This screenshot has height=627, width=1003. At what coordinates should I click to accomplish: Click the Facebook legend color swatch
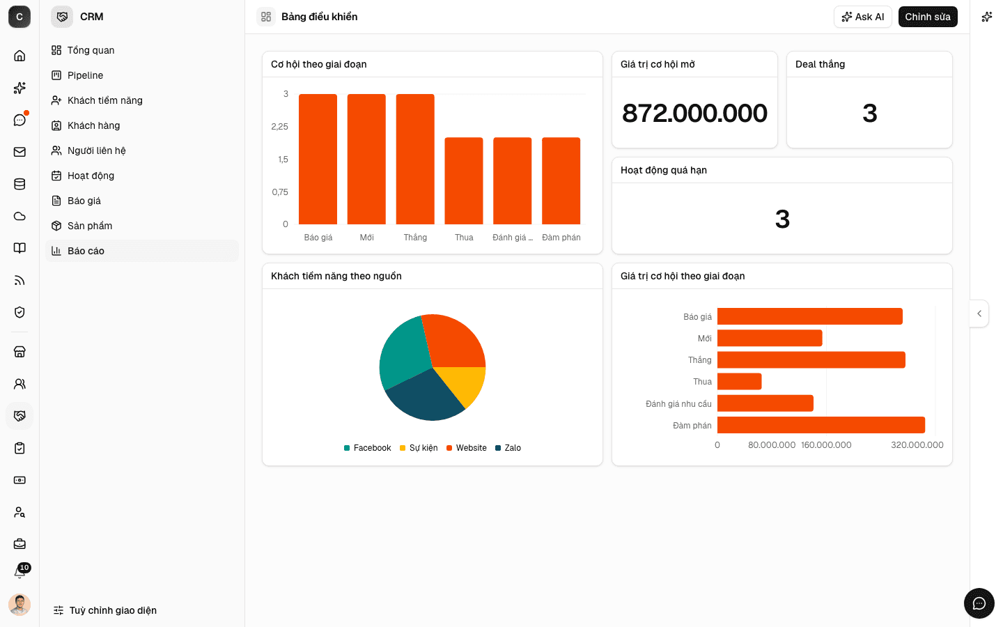(x=347, y=448)
